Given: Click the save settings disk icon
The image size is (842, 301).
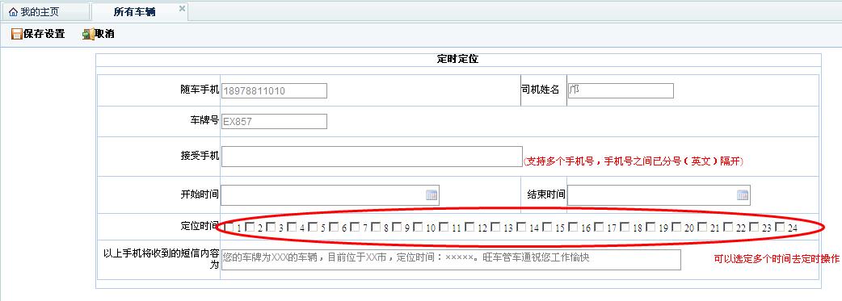Looking at the screenshot, I should tap(17, 35).
